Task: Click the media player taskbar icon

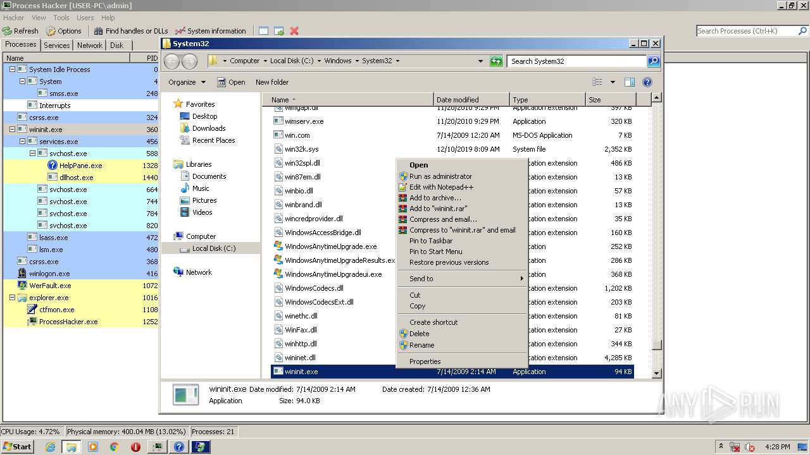Action: point(93,447)
